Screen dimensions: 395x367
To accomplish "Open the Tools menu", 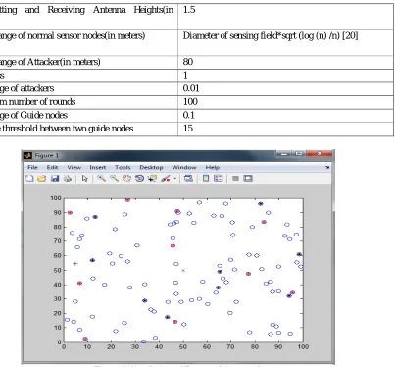I will [123, 167].
